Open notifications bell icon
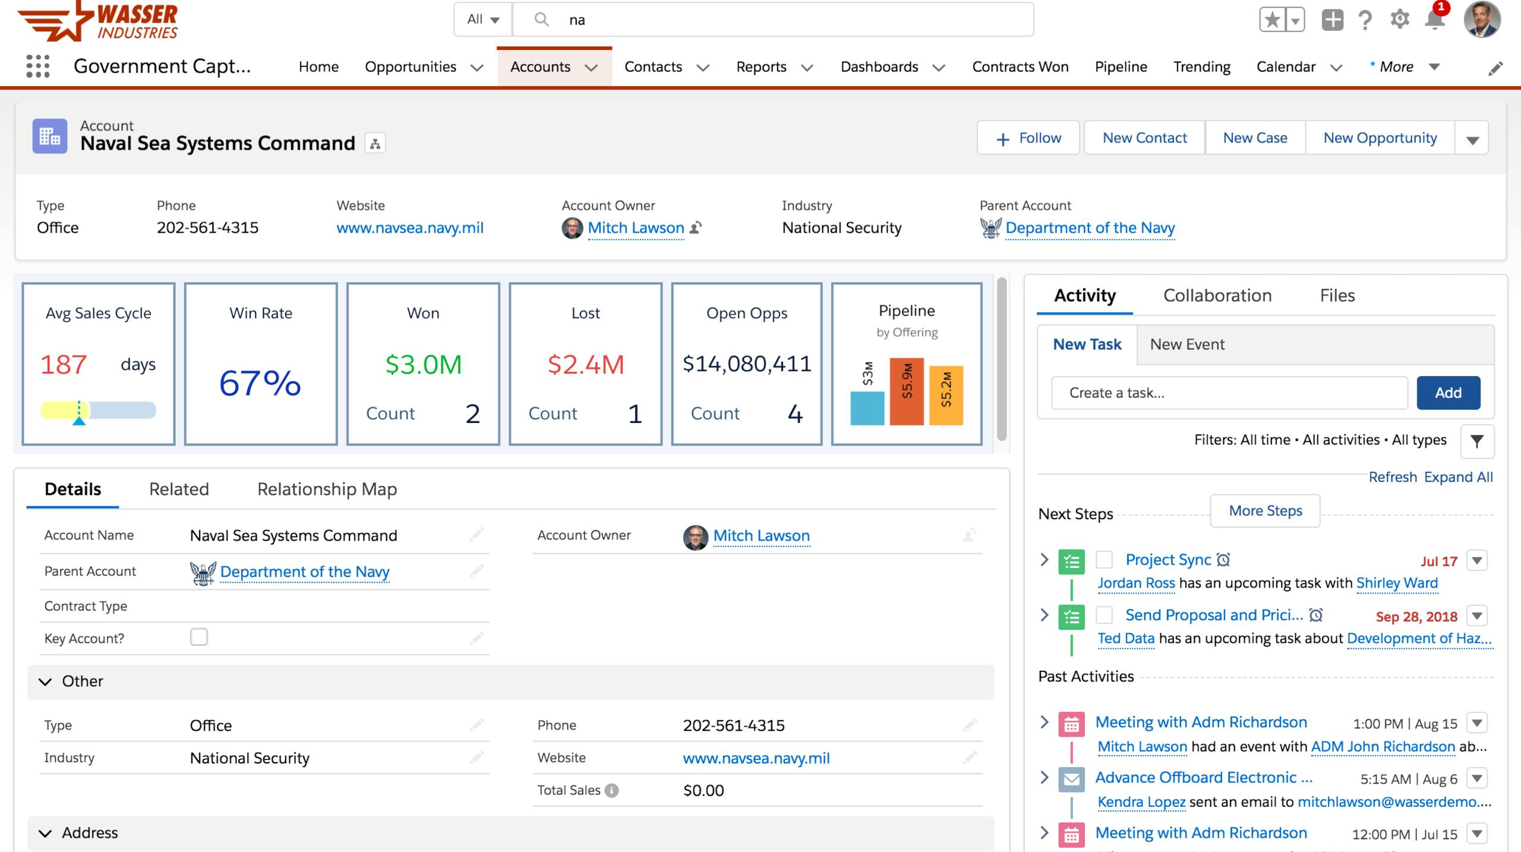 point(1434,20)
